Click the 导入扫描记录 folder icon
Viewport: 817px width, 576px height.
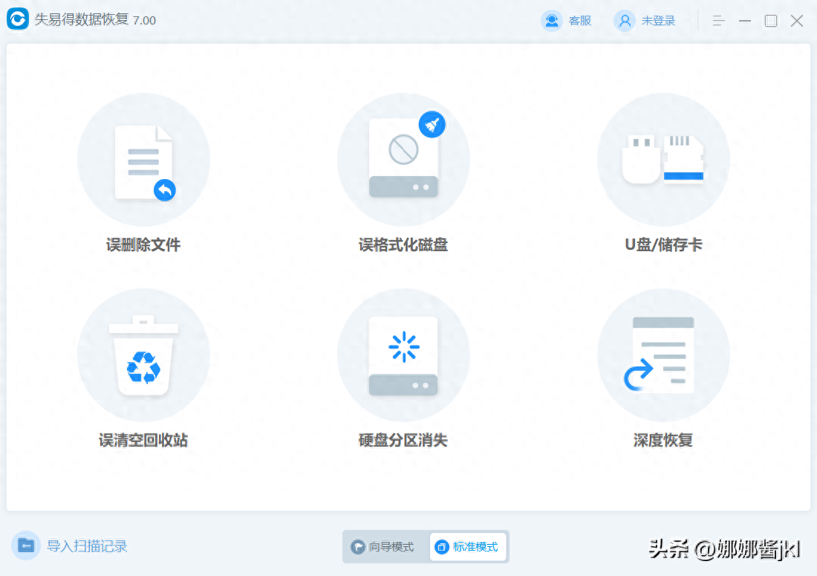[25, 546]
